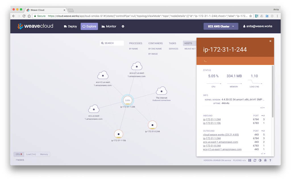Viewport: 291px width, 180px height.
Task: Show processes By Name
Action: click(134, 49)
